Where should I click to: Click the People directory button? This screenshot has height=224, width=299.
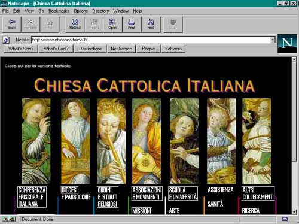[x=148, y=49]
